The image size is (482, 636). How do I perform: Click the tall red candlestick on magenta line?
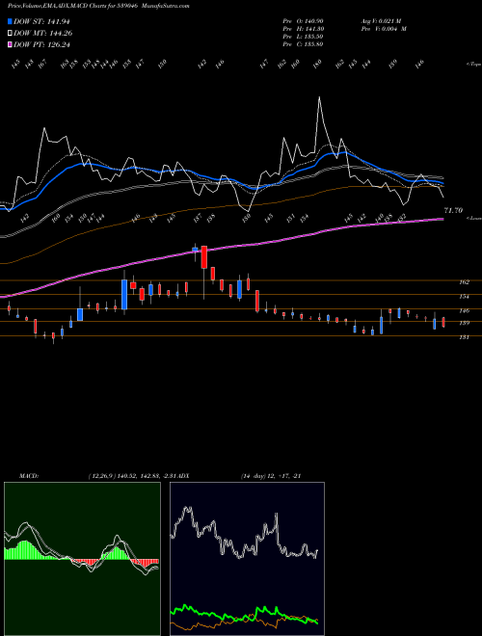tap(204, 257)
